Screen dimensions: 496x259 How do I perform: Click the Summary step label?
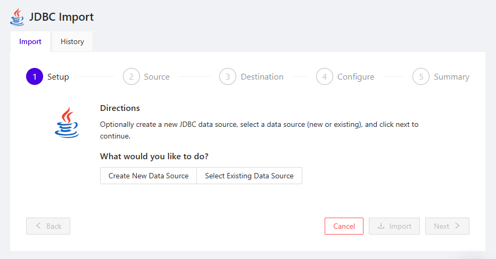pos(451,77)
